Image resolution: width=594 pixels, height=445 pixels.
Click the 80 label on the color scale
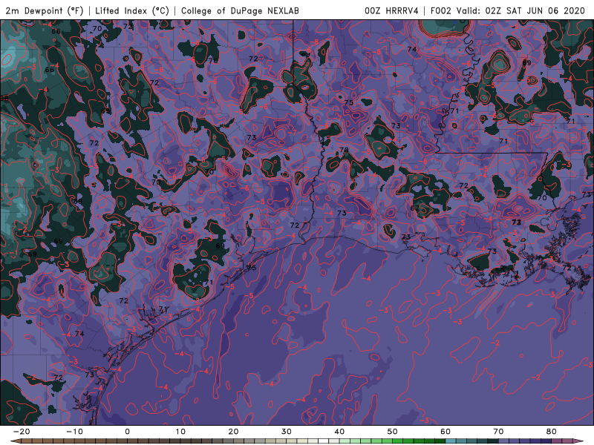click(x=552, y=432)
